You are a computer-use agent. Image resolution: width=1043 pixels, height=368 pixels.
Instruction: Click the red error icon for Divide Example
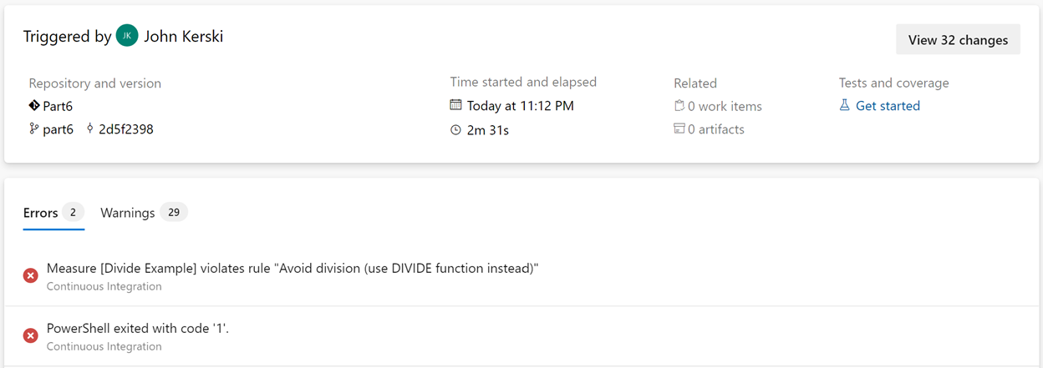pos(30,275)
